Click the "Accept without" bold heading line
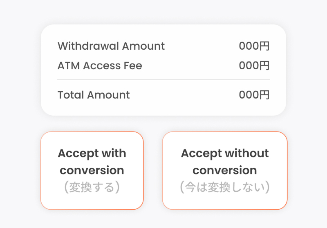The width and height of the screenshot is (327, 228). pyautogui.click(x=225, y=153)
